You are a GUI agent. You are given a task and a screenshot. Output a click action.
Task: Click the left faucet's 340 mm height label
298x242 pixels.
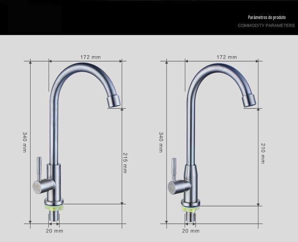coord(25,142)
